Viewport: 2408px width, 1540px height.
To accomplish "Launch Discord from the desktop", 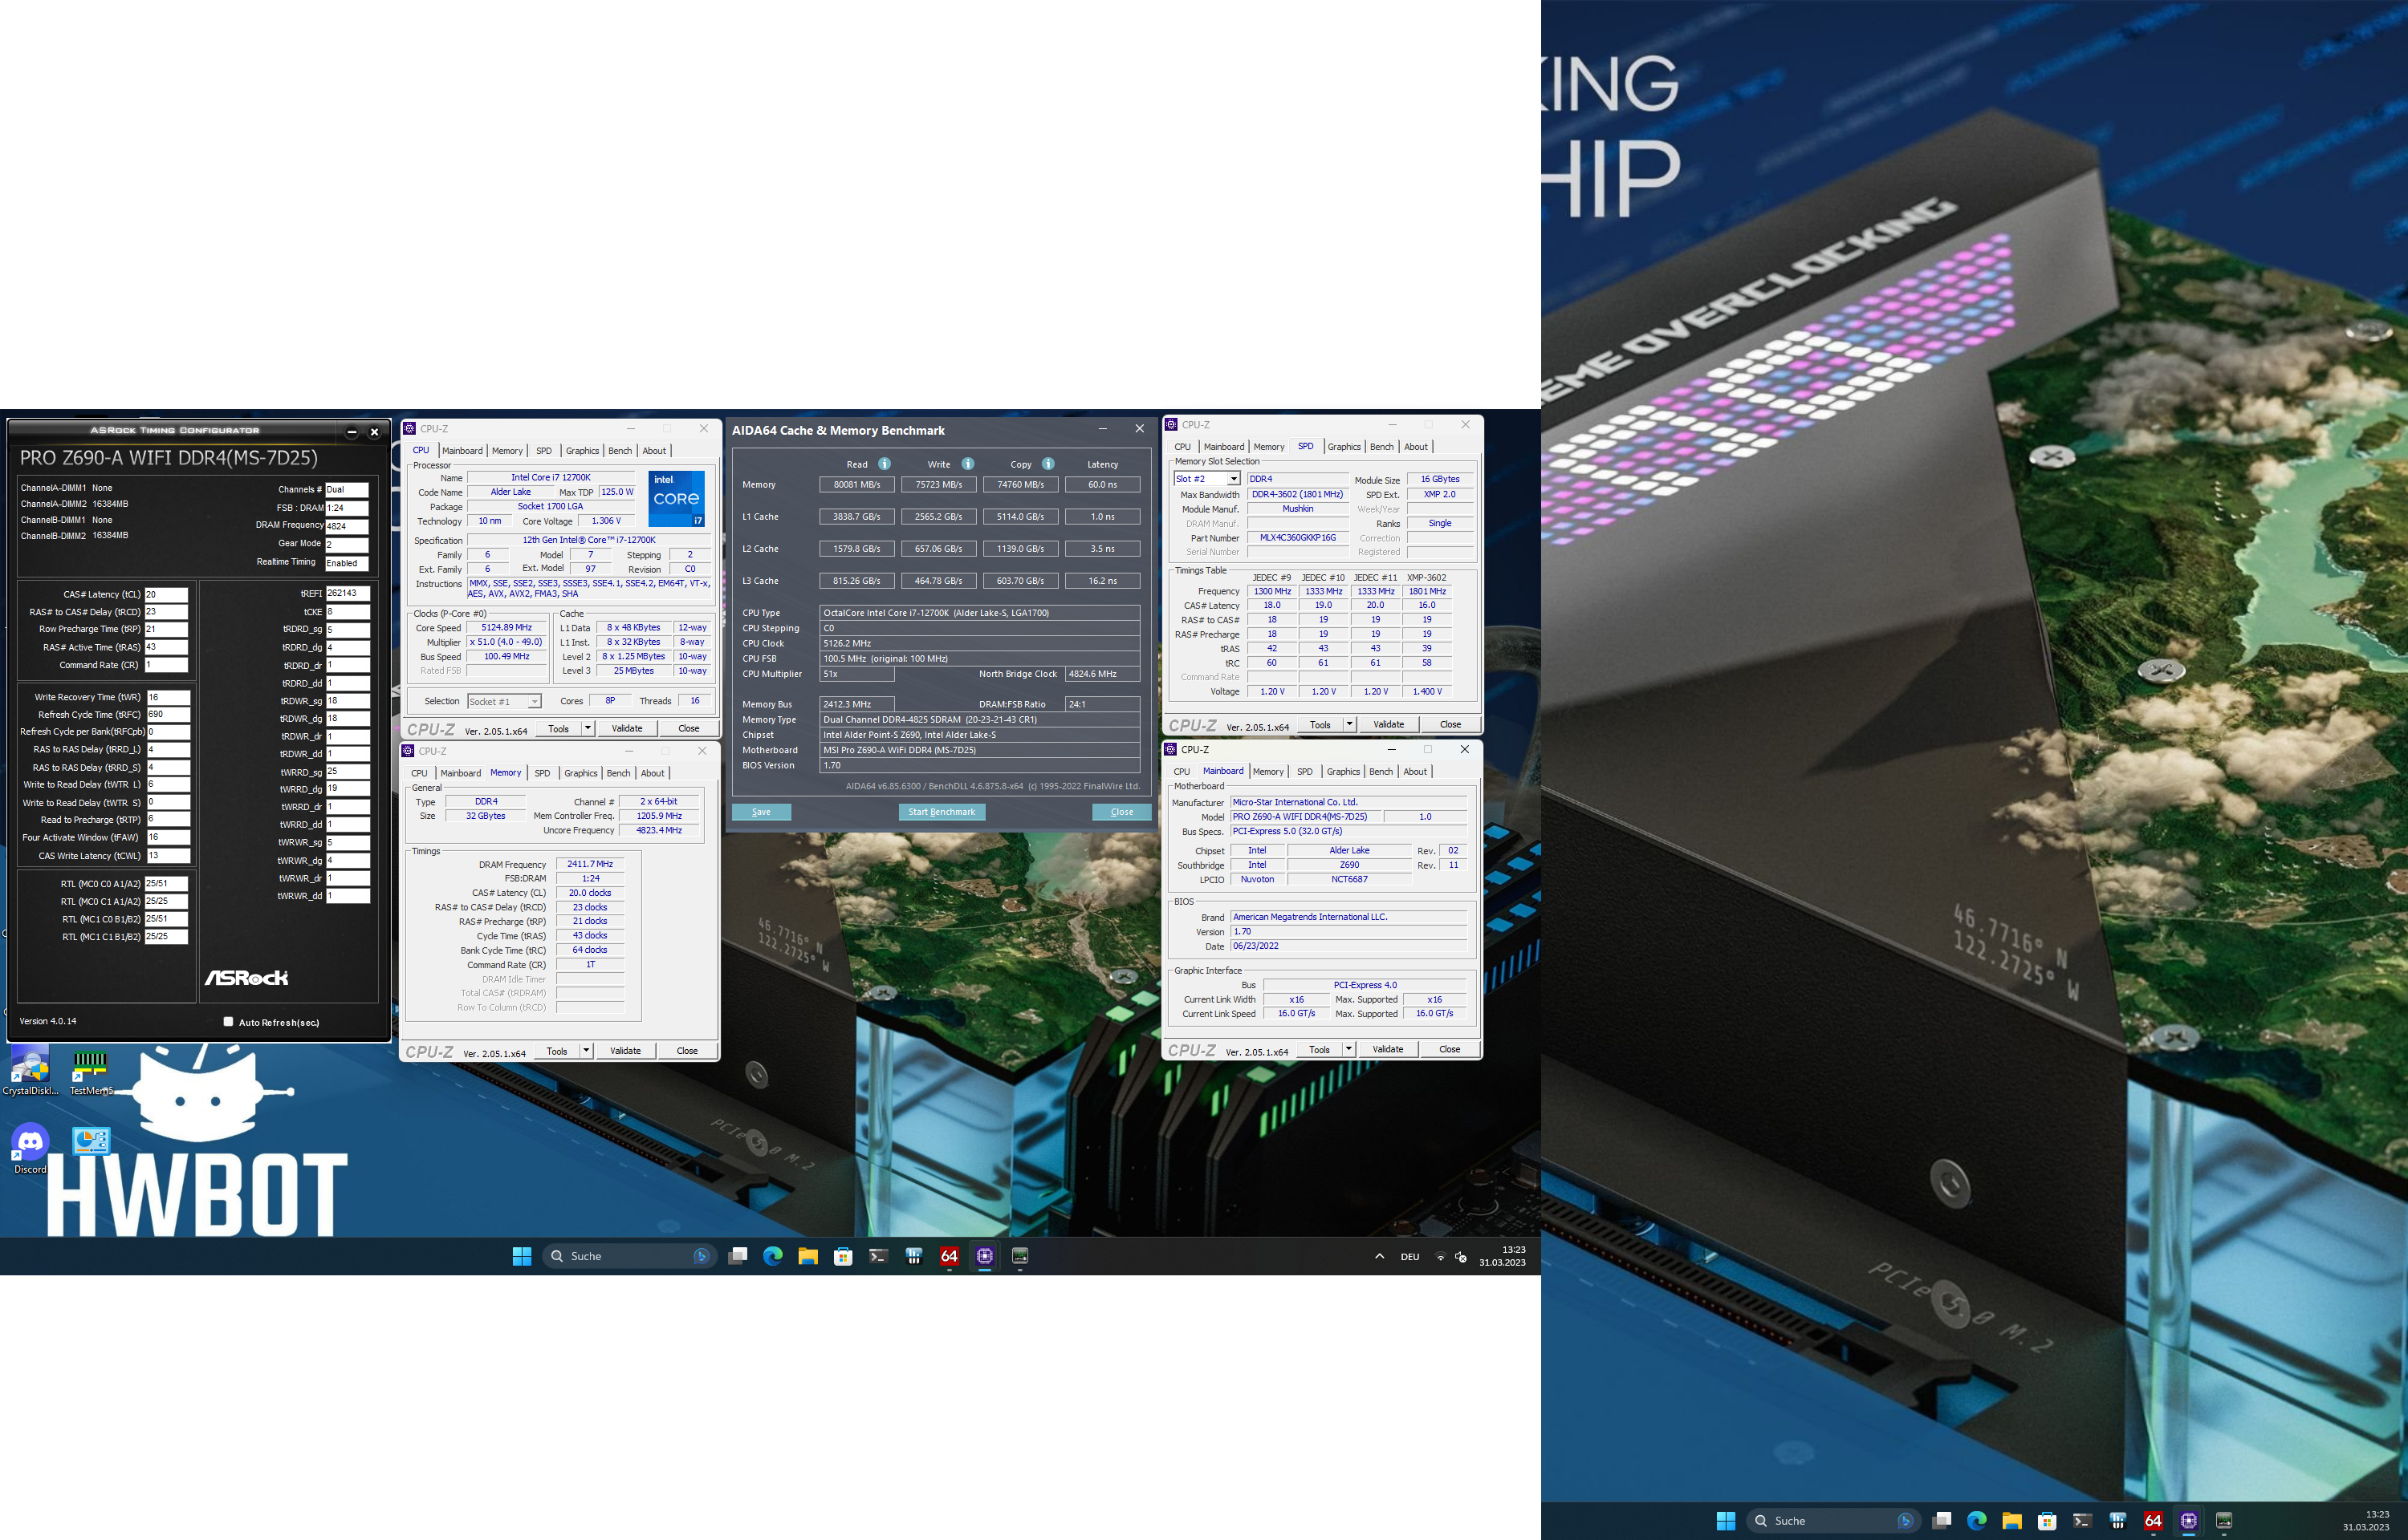I will pyautogui.click(x=30, y=1148).
